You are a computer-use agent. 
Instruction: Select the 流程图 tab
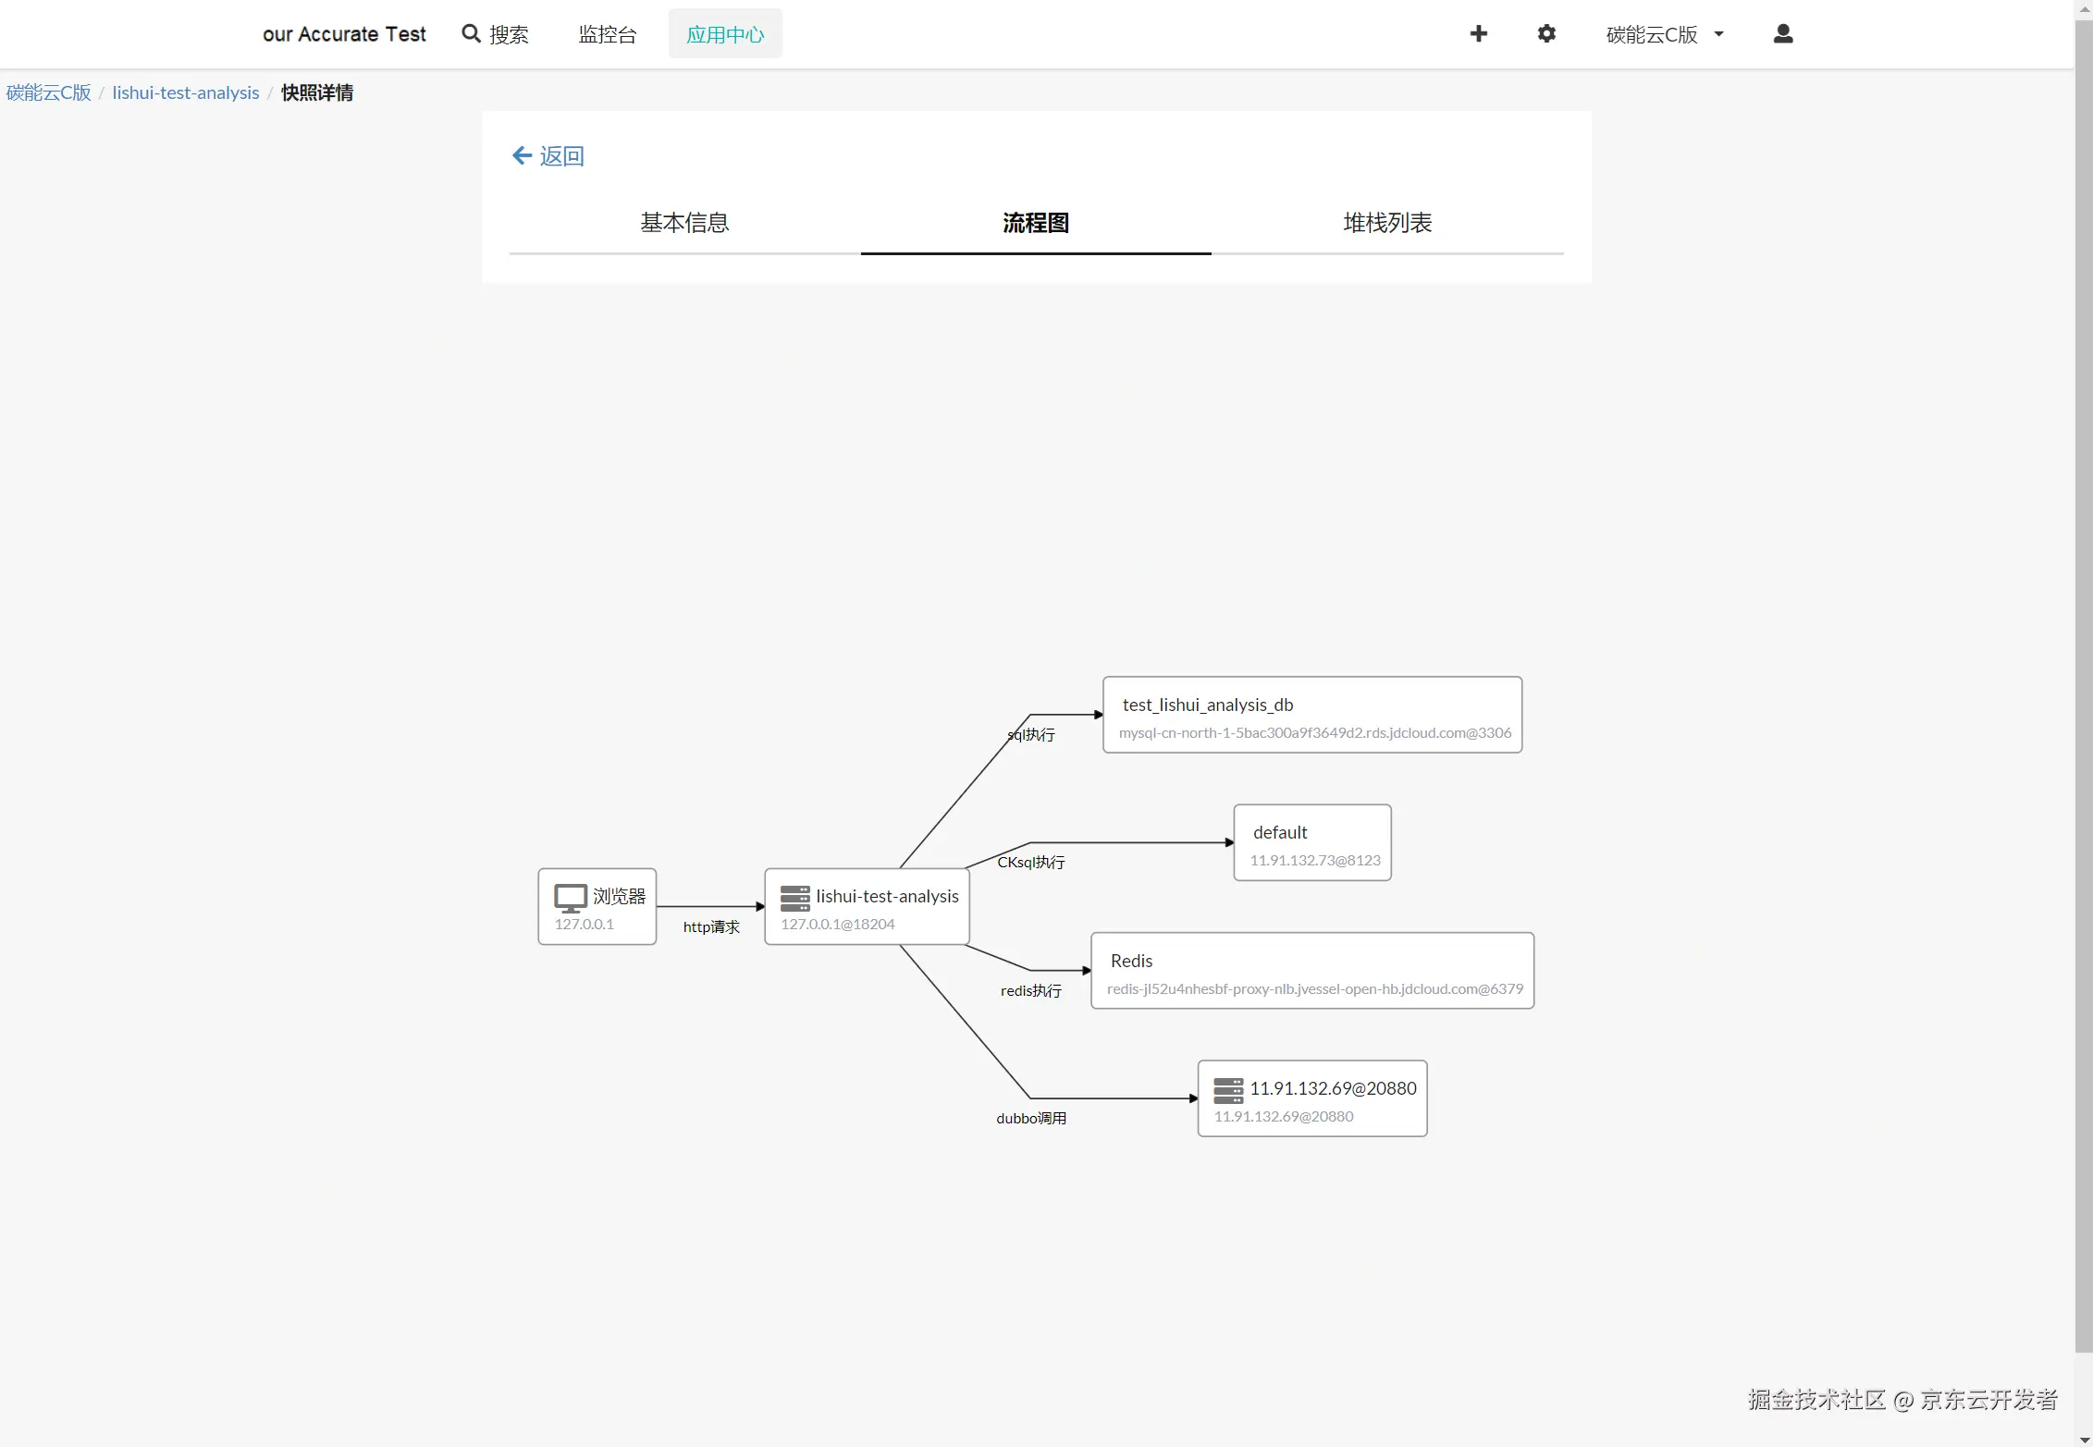pyautogui.click(x=1035, y=223)
